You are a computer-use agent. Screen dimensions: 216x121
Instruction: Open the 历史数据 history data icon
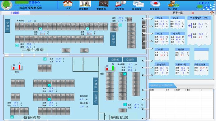tap(120, 4)
